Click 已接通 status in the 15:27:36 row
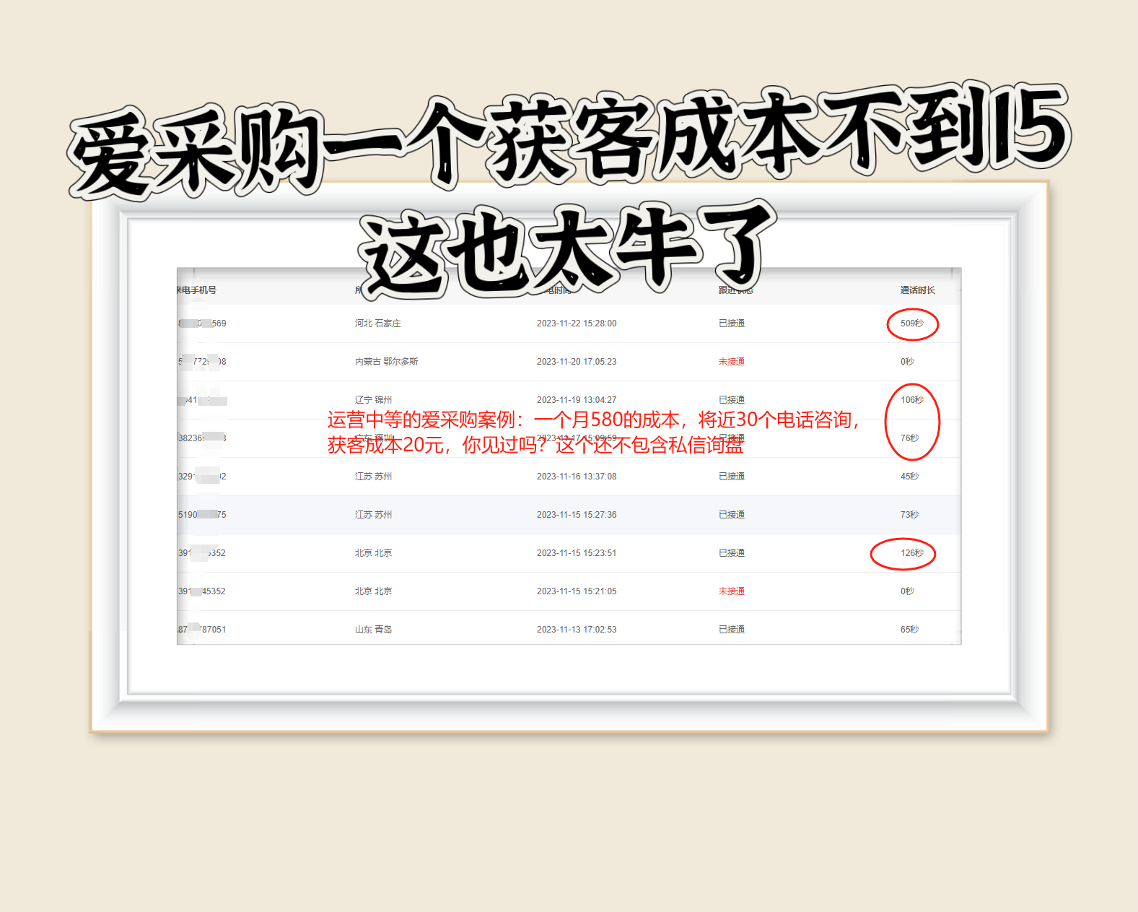 tap(731, 515)
